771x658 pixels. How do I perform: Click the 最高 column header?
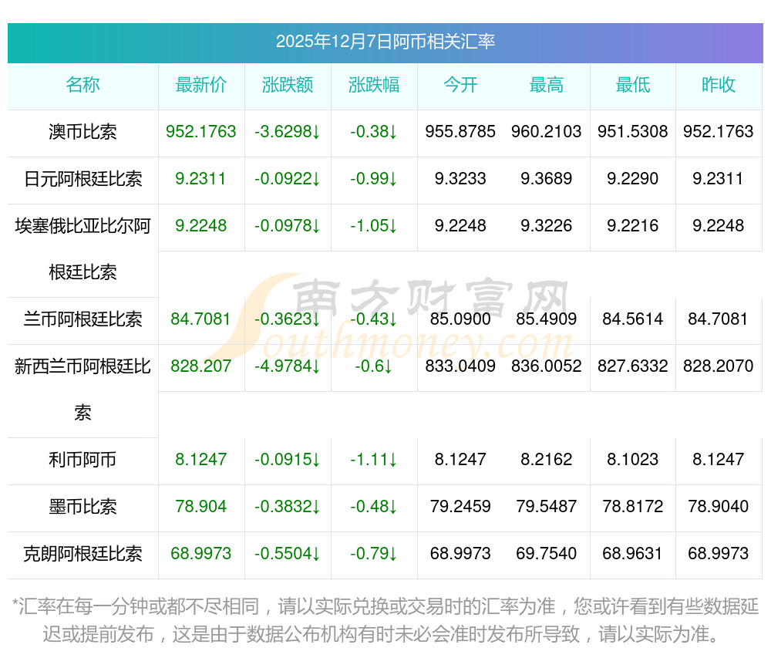coord(547,85)
